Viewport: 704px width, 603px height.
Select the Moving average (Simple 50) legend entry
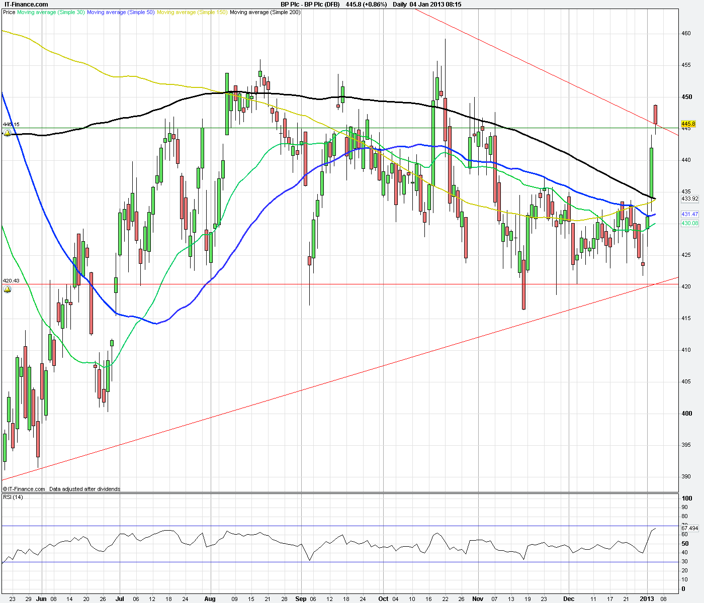click(121, 12)
